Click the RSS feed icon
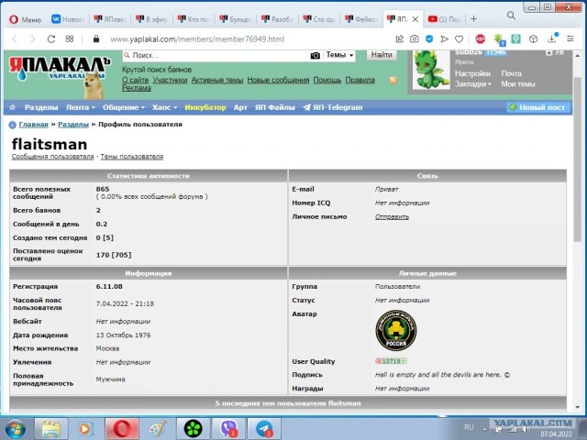This screenshot has width=587, height=440. click(393, 80)
